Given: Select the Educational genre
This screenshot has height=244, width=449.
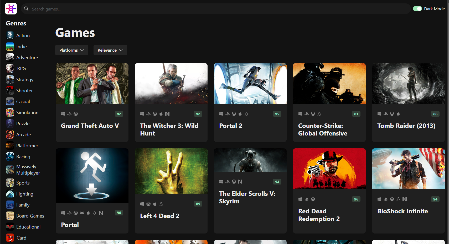Looking at the screenshot, I should point(28,227).
